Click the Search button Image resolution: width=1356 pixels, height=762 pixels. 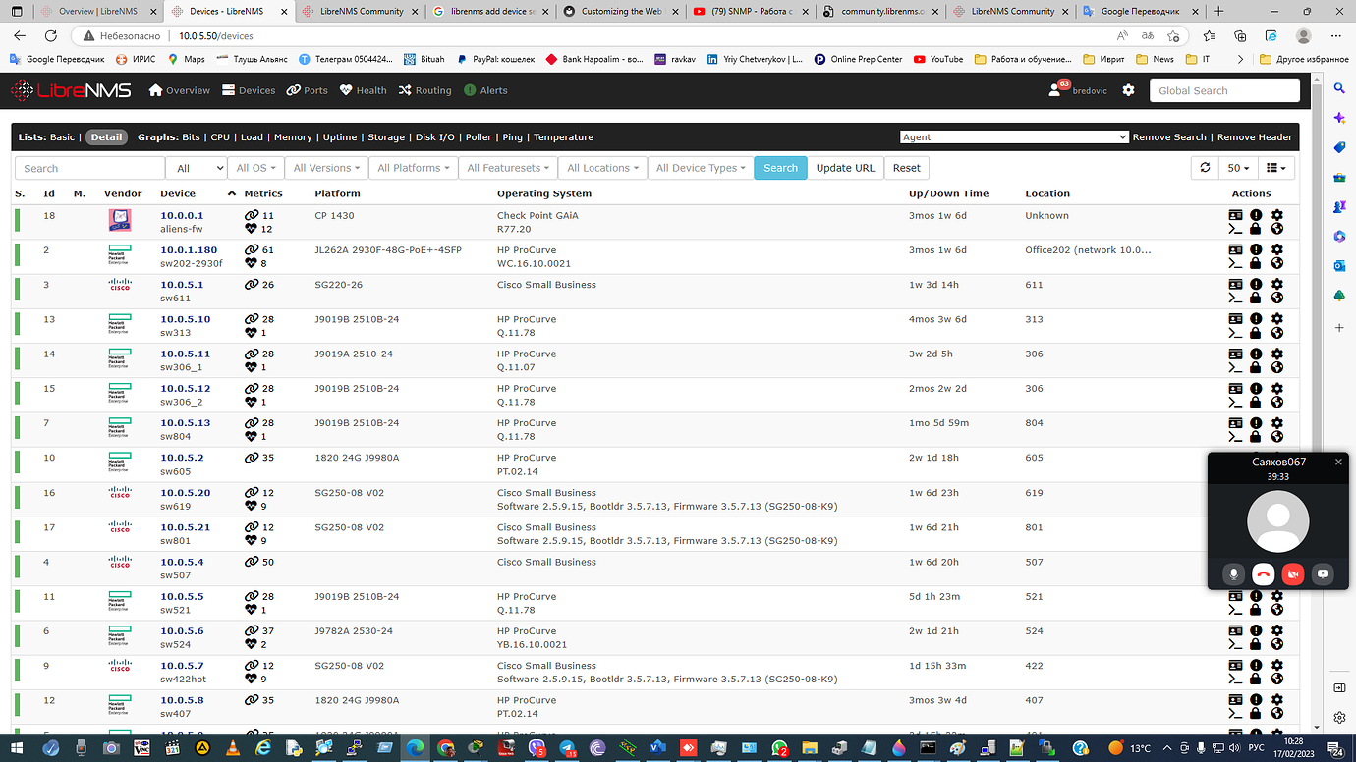780,168
